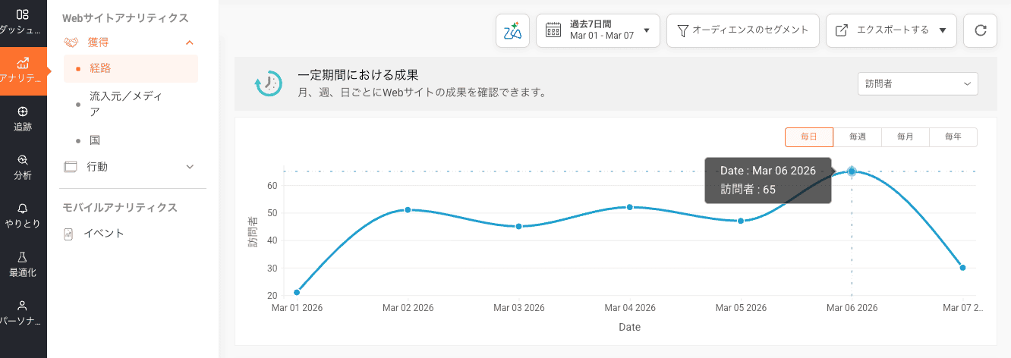Open the 追跡 tracking section
The image size is (1011, 358).
point(23,119)
